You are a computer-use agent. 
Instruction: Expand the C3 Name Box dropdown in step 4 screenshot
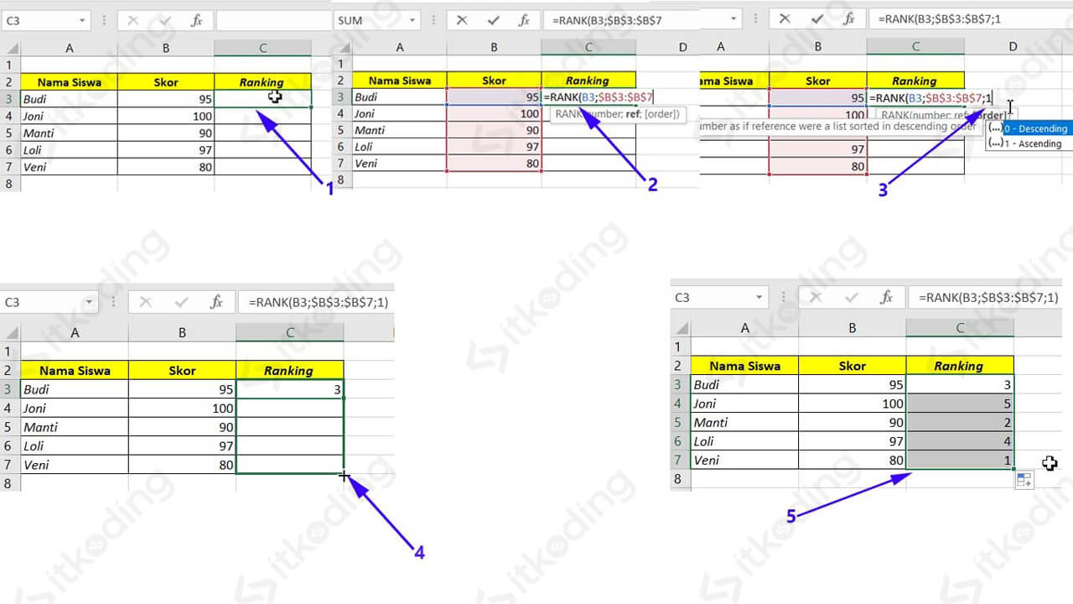90,302
